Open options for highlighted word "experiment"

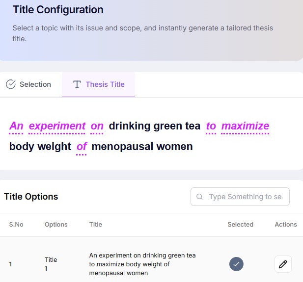coord(57,126)
